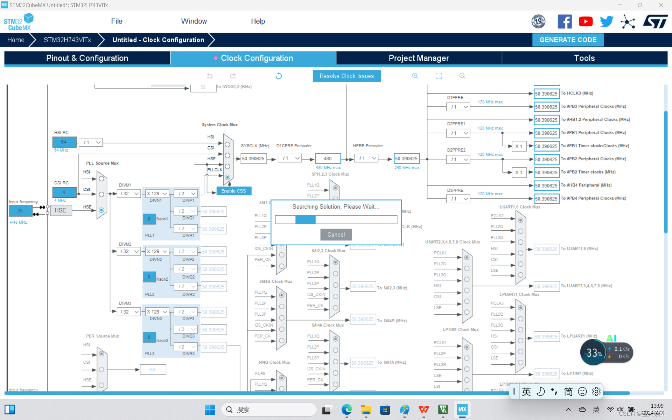Click the HSE input frequency field 25
Image resolution: width=672 pixels, height=420 pixels.
[20, 211]
